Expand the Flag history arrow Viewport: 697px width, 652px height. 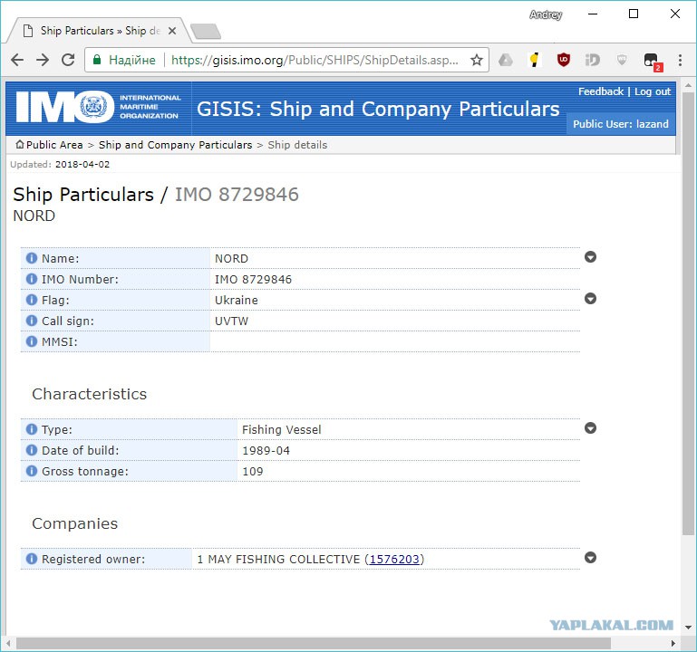tap(590, 299)
